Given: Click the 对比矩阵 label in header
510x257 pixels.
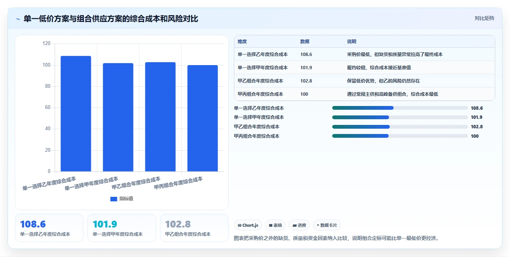Looking at the screenshot, I should pyautogui.click(x=484, y=18).
